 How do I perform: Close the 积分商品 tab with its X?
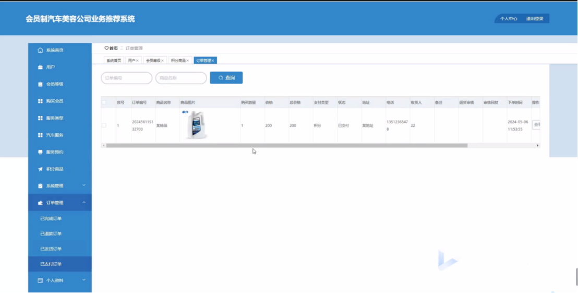click(187, 61)
